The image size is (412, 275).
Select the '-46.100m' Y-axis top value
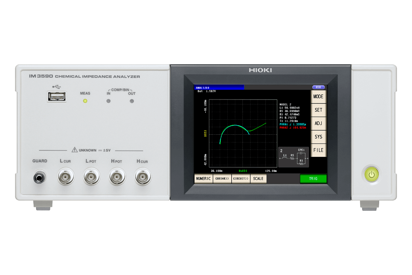point(206,107)
